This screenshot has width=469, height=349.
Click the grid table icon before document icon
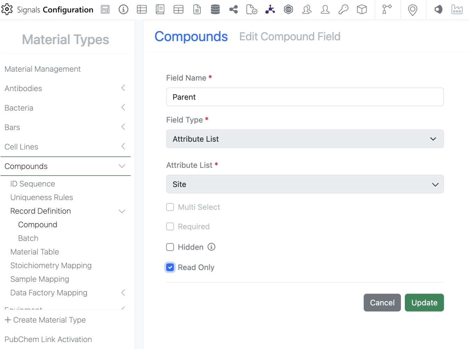179,9
